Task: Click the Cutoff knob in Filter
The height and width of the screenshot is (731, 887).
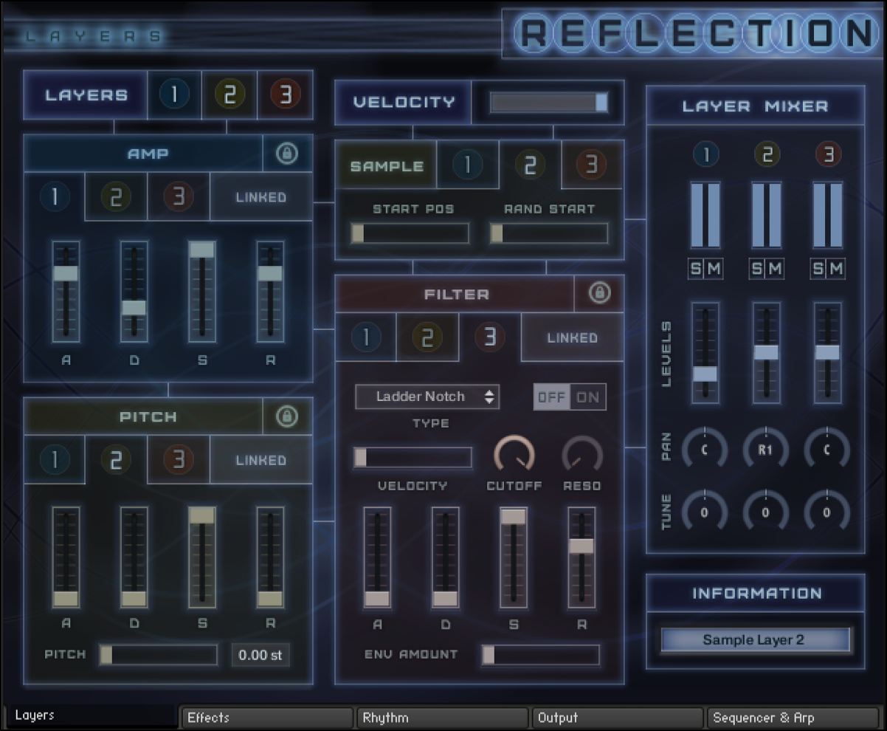Action: point(514,455)
